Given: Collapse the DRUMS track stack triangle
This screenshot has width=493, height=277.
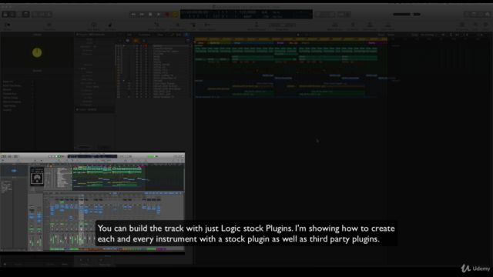Looking at the screenshot, I should pos(123,81).
